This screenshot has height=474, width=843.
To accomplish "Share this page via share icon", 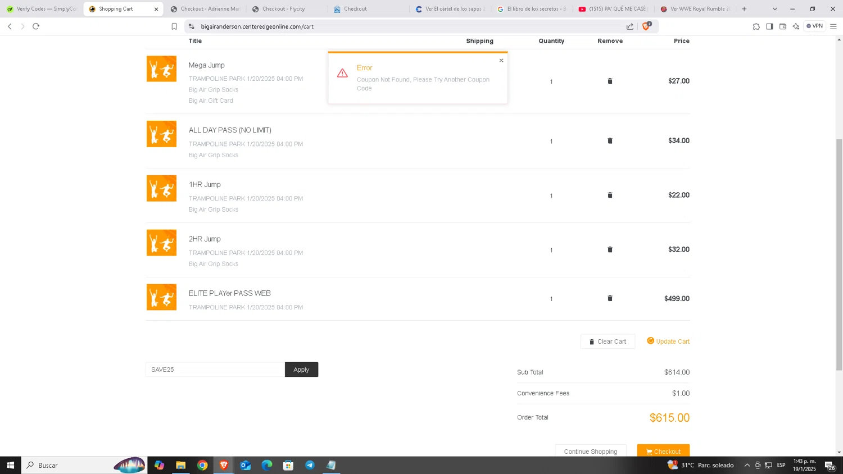I will click(630, 26).
